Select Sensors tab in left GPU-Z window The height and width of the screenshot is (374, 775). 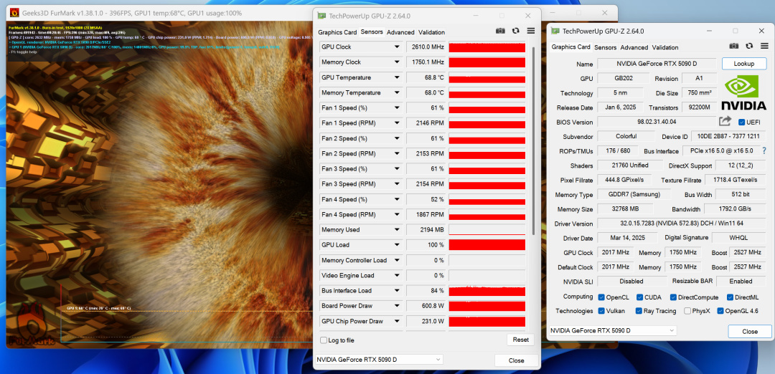[x=372, y=32]
